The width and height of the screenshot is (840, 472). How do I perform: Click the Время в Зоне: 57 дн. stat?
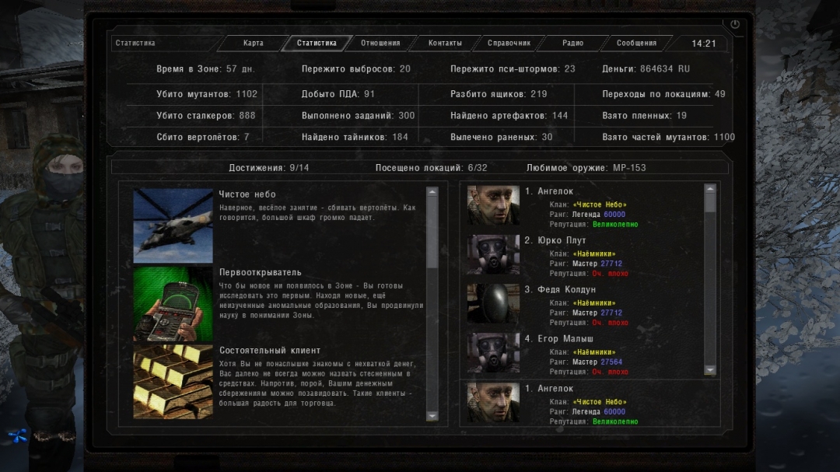(x=205, y=69)
